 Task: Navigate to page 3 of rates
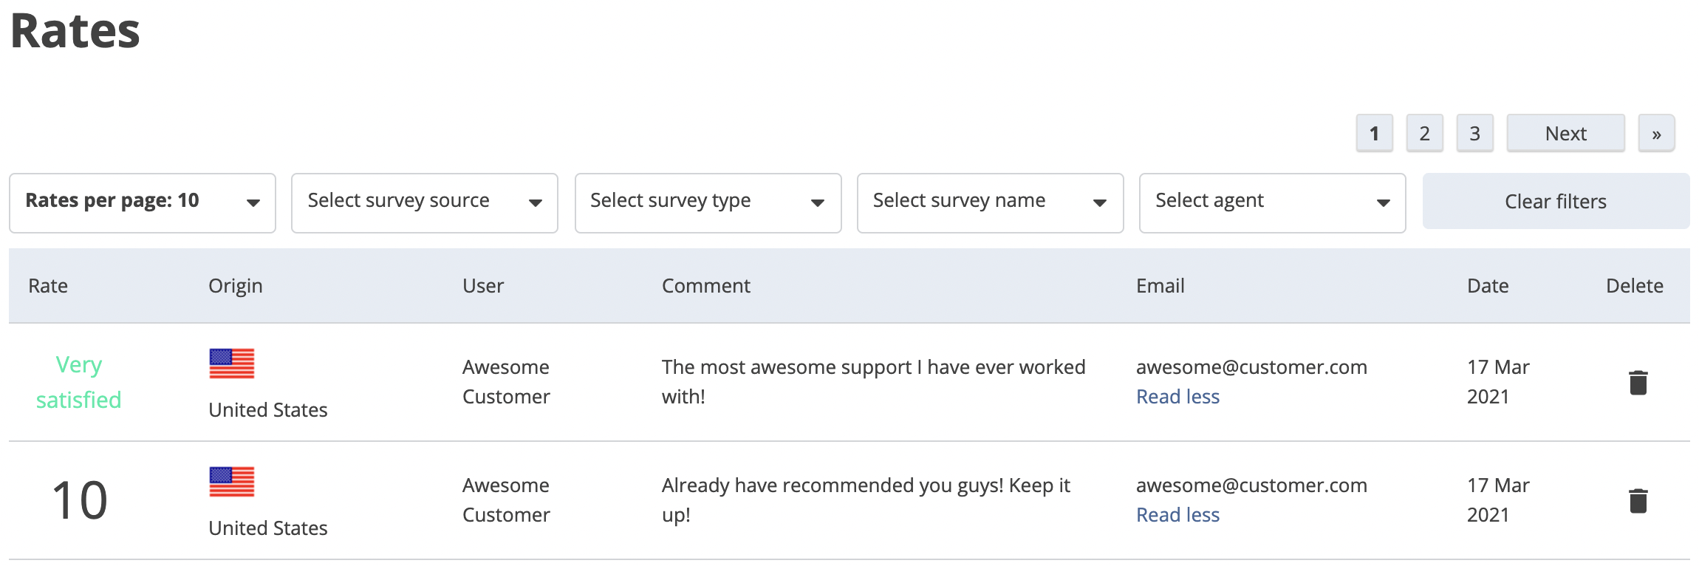(x=1474, y=134)
